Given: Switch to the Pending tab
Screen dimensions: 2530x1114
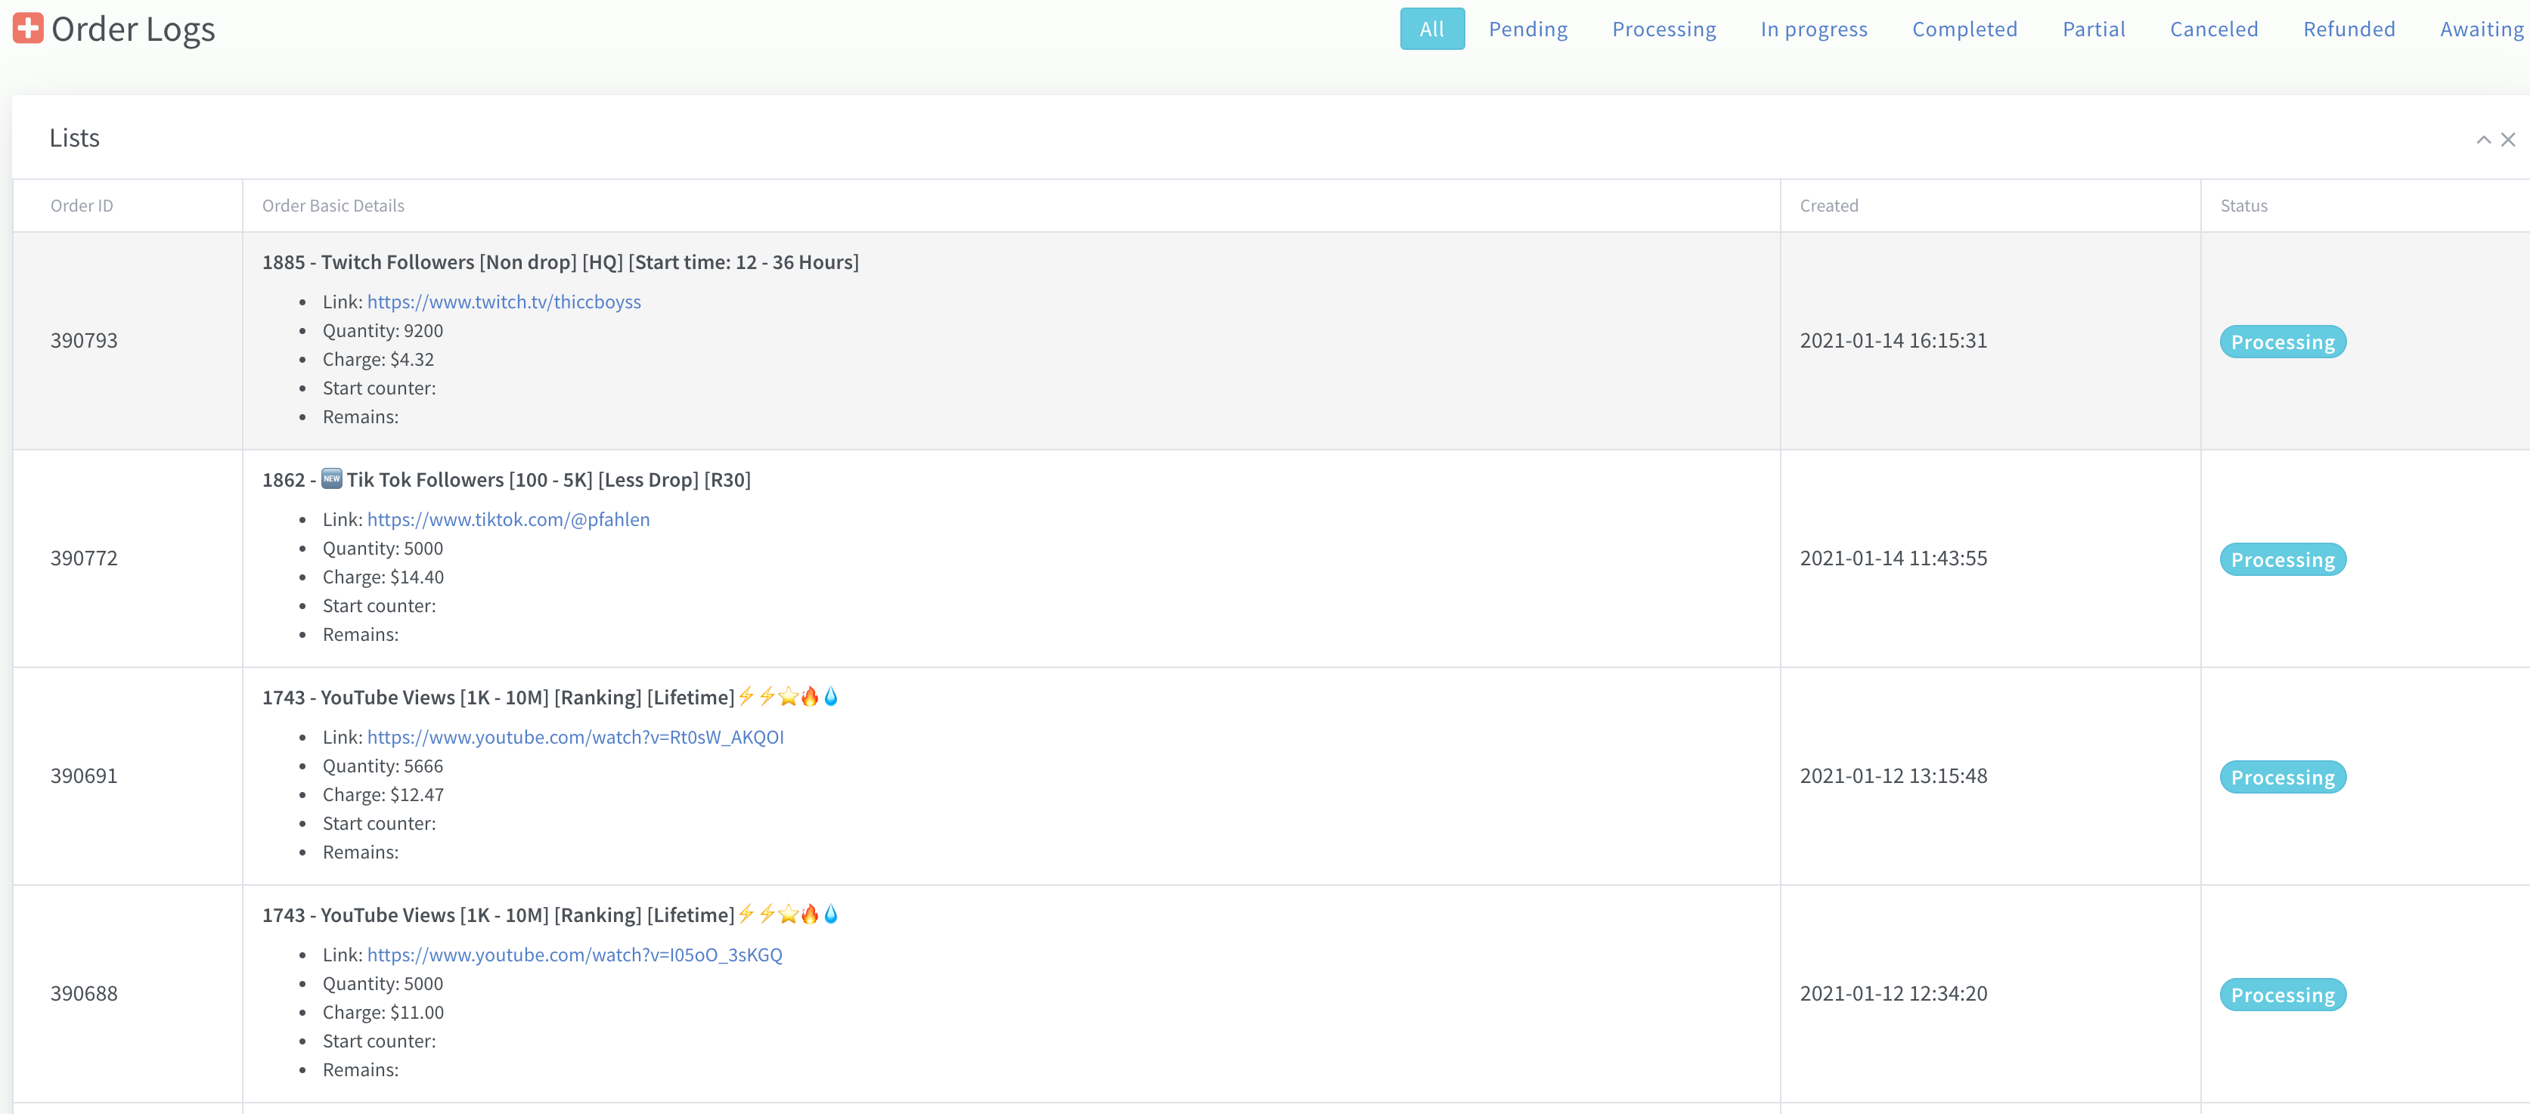Looking at the screenshot, I should click(x=1527, y=29).
